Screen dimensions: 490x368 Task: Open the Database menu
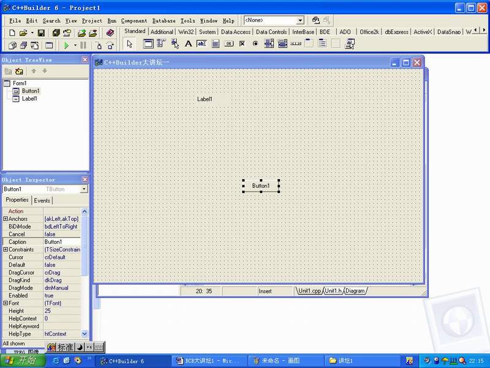[164, 21]
